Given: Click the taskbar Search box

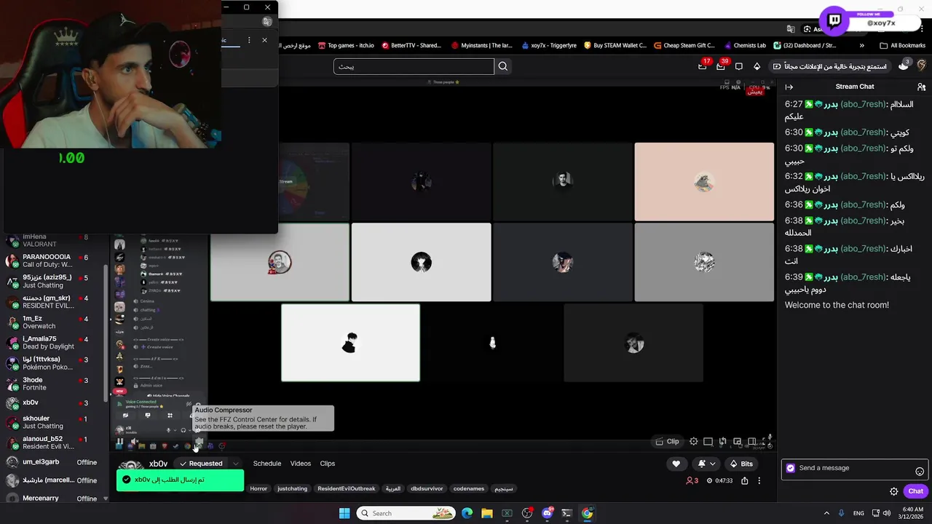Looking at the screenshot, I should click(406, 513).
